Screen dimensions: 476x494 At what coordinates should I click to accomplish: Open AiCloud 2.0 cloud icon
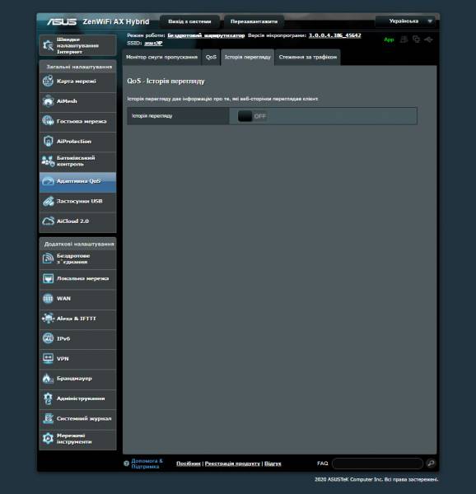48,221
